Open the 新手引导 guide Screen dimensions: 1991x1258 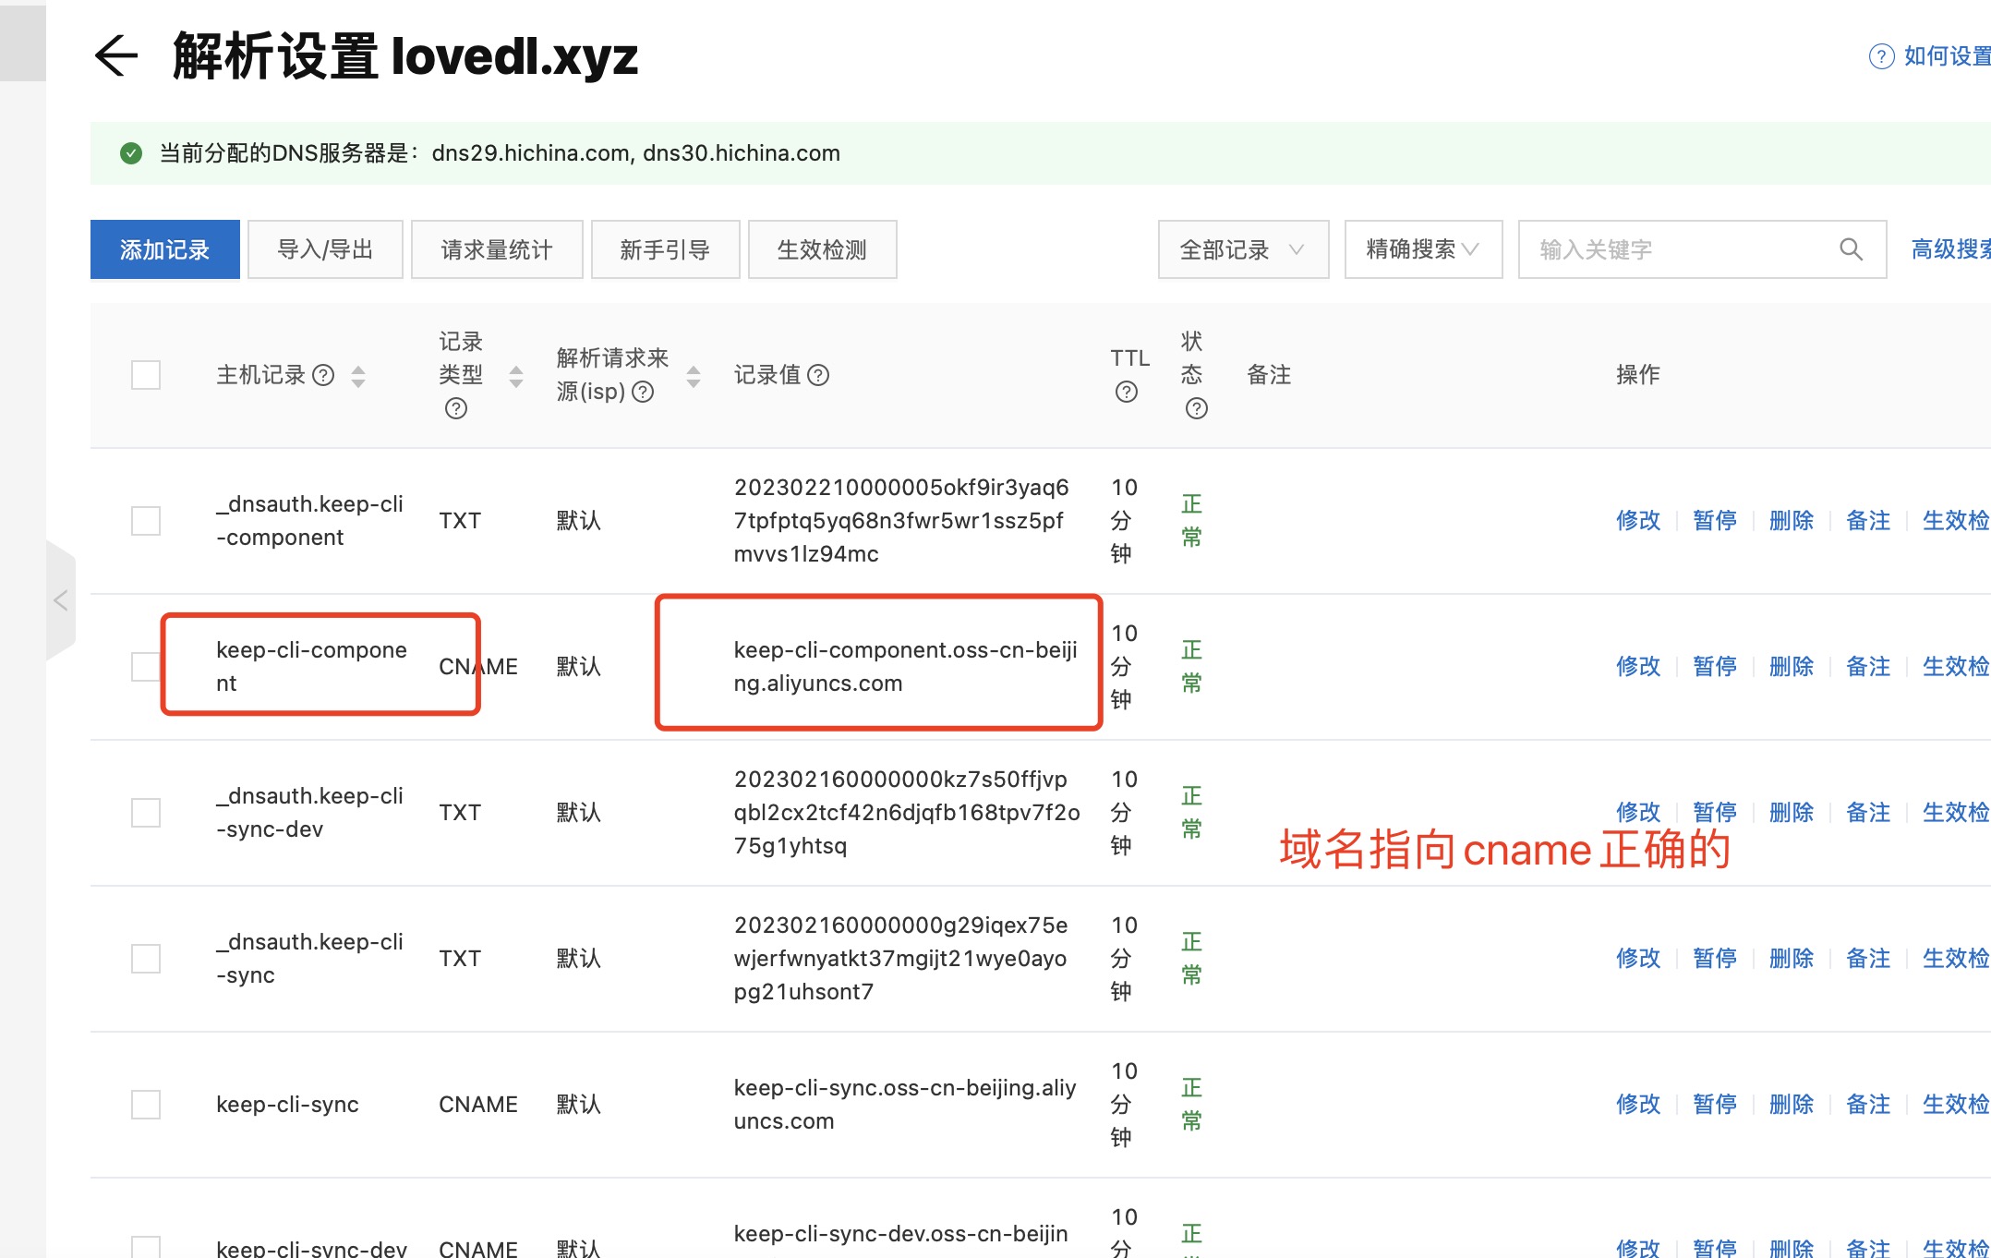pos(665,249)
